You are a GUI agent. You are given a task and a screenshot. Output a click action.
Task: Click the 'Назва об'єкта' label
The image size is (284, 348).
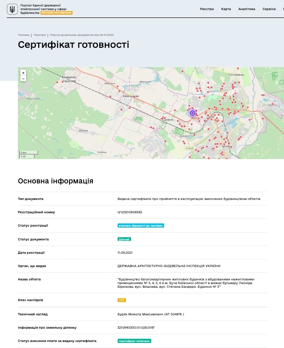click(x=29, y=279)
